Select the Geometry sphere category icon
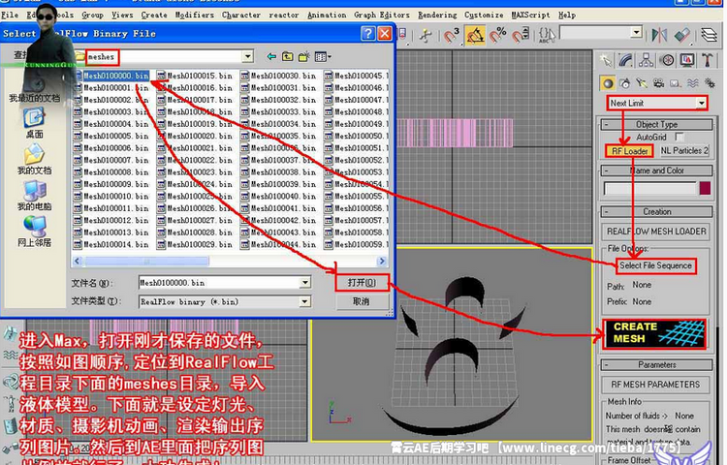Image resolution: width=727 pixels, height=465 pixels. click(x=608, y=83)
